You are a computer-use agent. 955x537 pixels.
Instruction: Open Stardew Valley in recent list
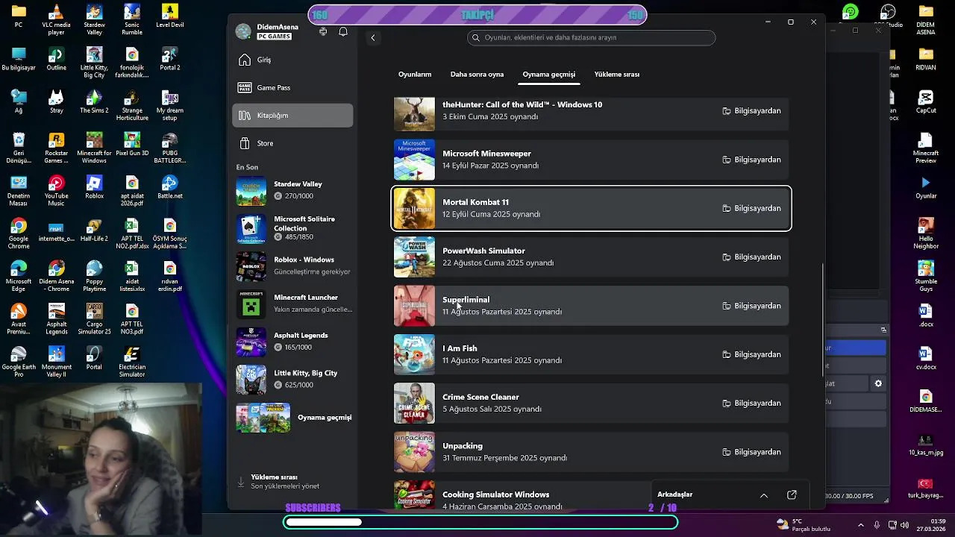[294, 190]
